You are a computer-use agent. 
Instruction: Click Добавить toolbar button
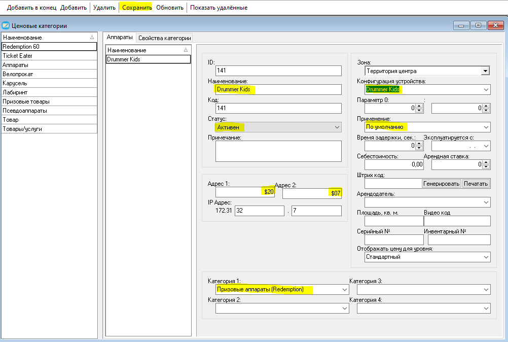click(x=74, y=8)
